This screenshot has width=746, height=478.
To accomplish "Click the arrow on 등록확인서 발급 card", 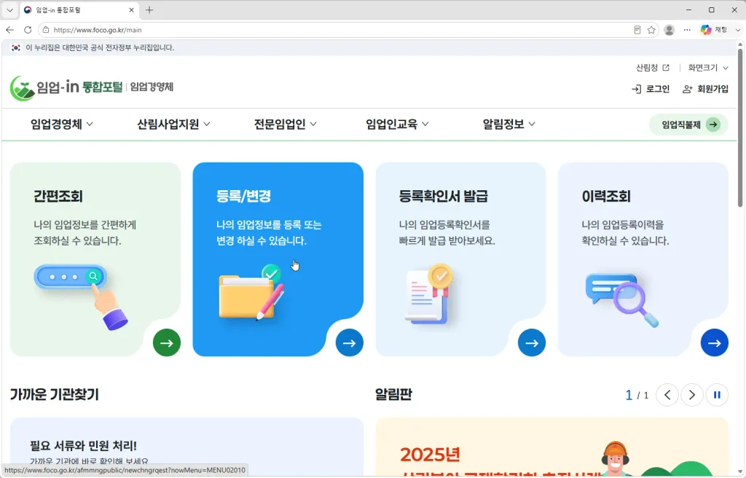I will (531, 342).
